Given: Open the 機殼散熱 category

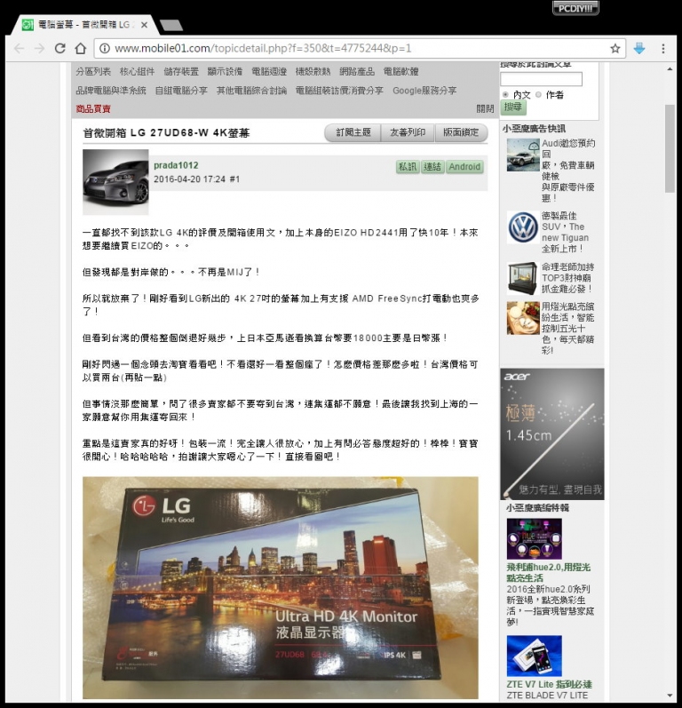Looking at the screenshot, I should pos(313,71).
